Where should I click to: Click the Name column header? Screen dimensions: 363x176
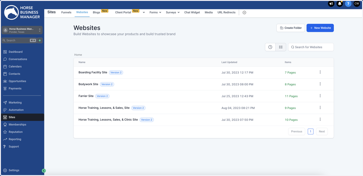(x=82, y=62)
